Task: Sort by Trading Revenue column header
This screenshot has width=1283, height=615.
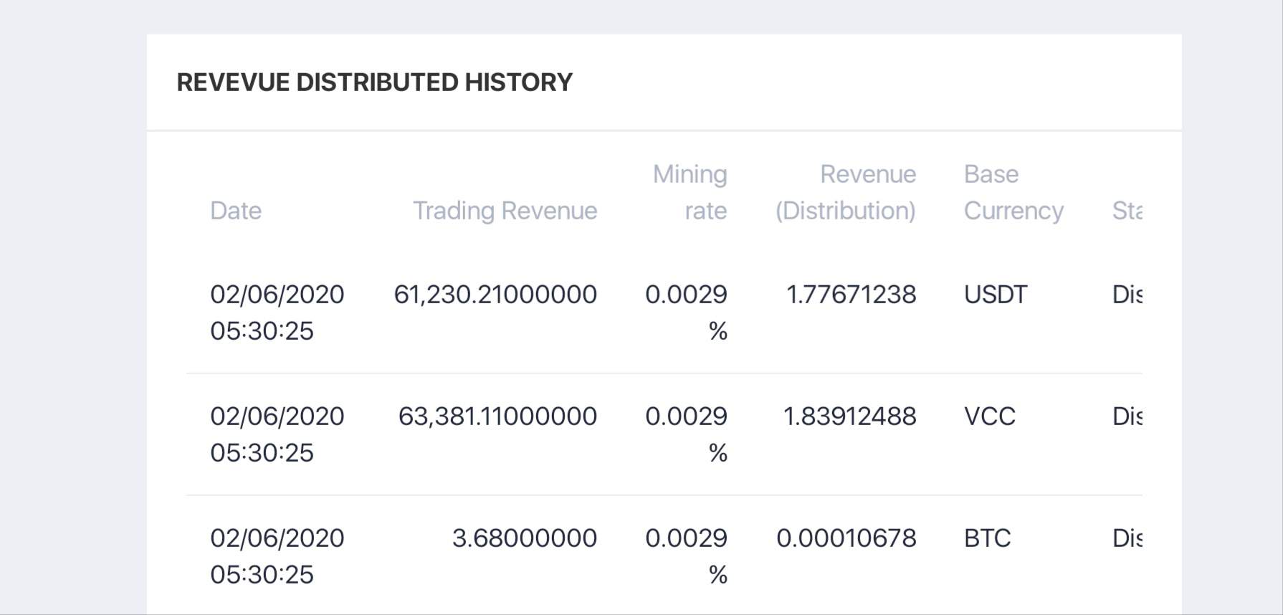Action: [505, 211]
